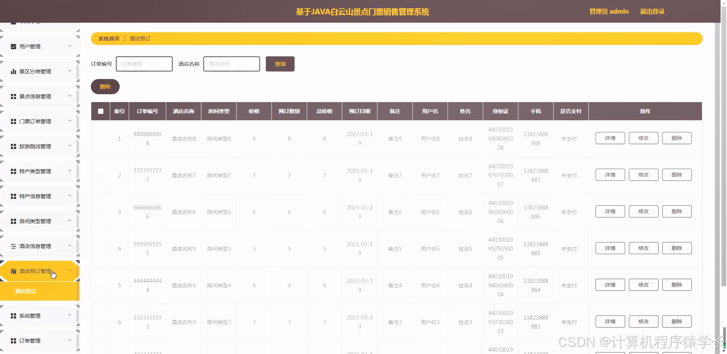
Task: Click the 系统管理 grid icon
Action: coord(14,316)
